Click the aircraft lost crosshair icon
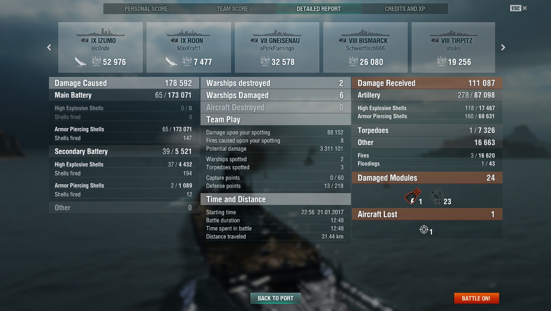This screenshot has height=311, width=551. [x=424, y=230]
